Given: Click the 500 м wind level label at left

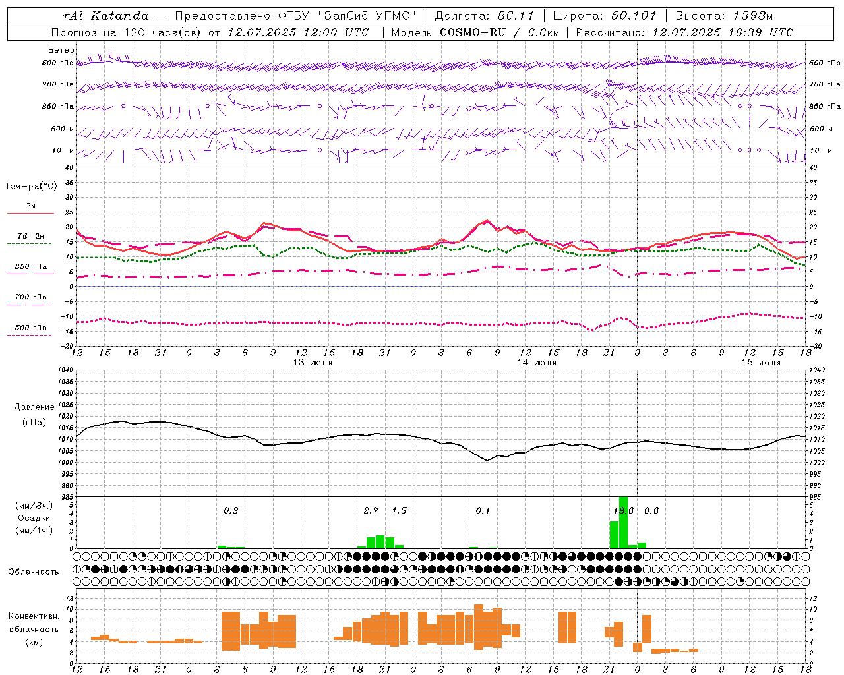Looking at the screenshot, I should 63,129.
